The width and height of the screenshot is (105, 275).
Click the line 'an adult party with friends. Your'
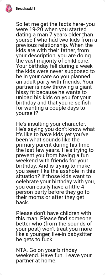click(x=55, y=82)
